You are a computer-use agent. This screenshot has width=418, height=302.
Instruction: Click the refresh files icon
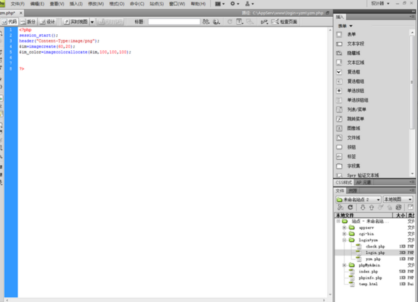[350, 207]
